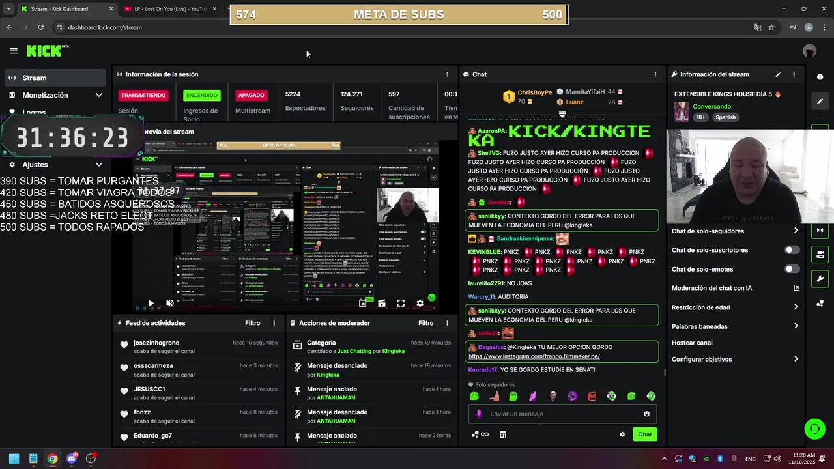Open the green support chat bubble
The image size is (834, 469).
(814, 429)
